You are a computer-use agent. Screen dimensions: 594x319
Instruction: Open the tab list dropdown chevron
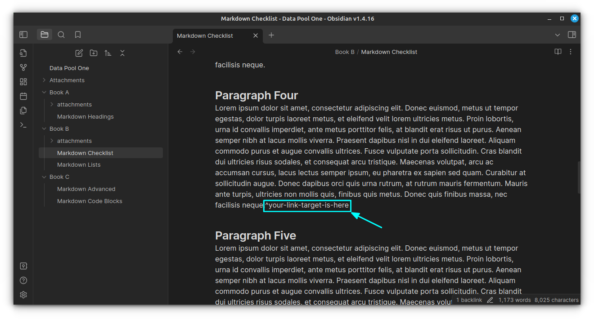point(558,35)
